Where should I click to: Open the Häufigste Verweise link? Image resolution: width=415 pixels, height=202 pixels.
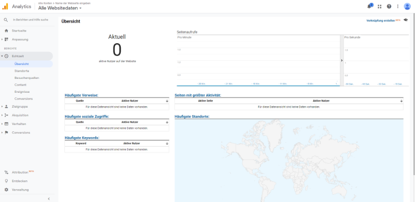click(x=81, y=95)
